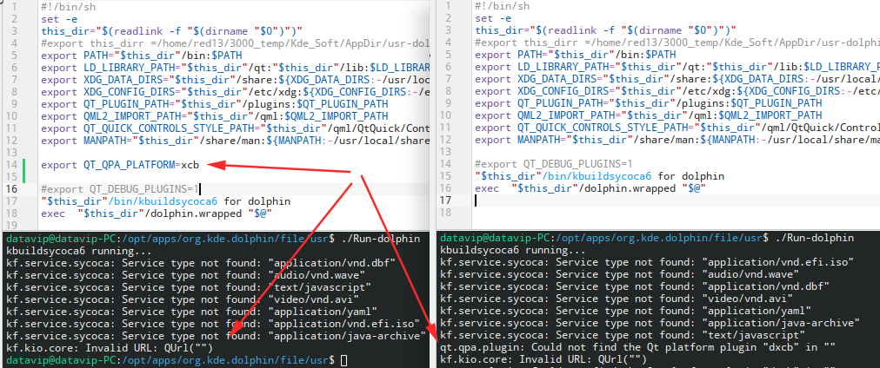Click the this_dir readlink line in left editor
Viewport: 880px width, 368px height.
point(171,30)
